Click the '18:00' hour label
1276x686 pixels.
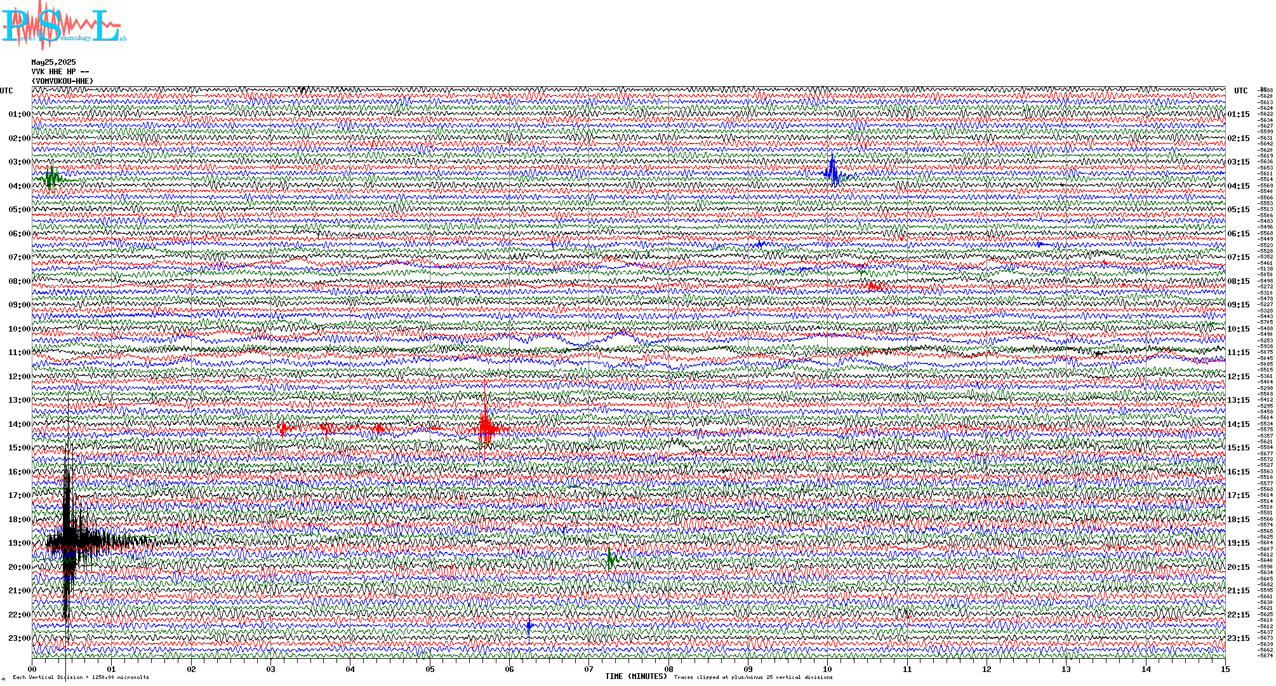pyautogui.click(x=19, y=520)
